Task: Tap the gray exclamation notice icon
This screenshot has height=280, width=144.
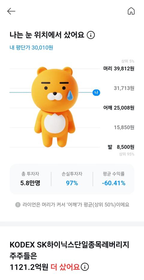Action: [x=18, y=205]
